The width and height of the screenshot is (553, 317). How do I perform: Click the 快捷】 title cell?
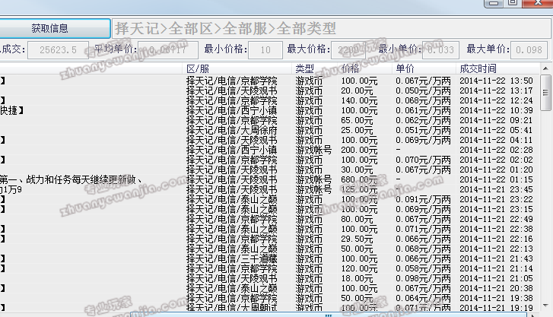(11, 110)
